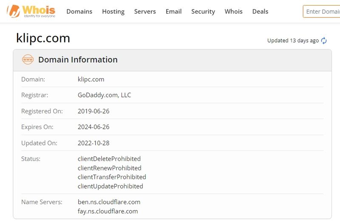Open the Whois menu item
Image resolution: width=340 pixels, height=223 pixels.
click(233, 11)
